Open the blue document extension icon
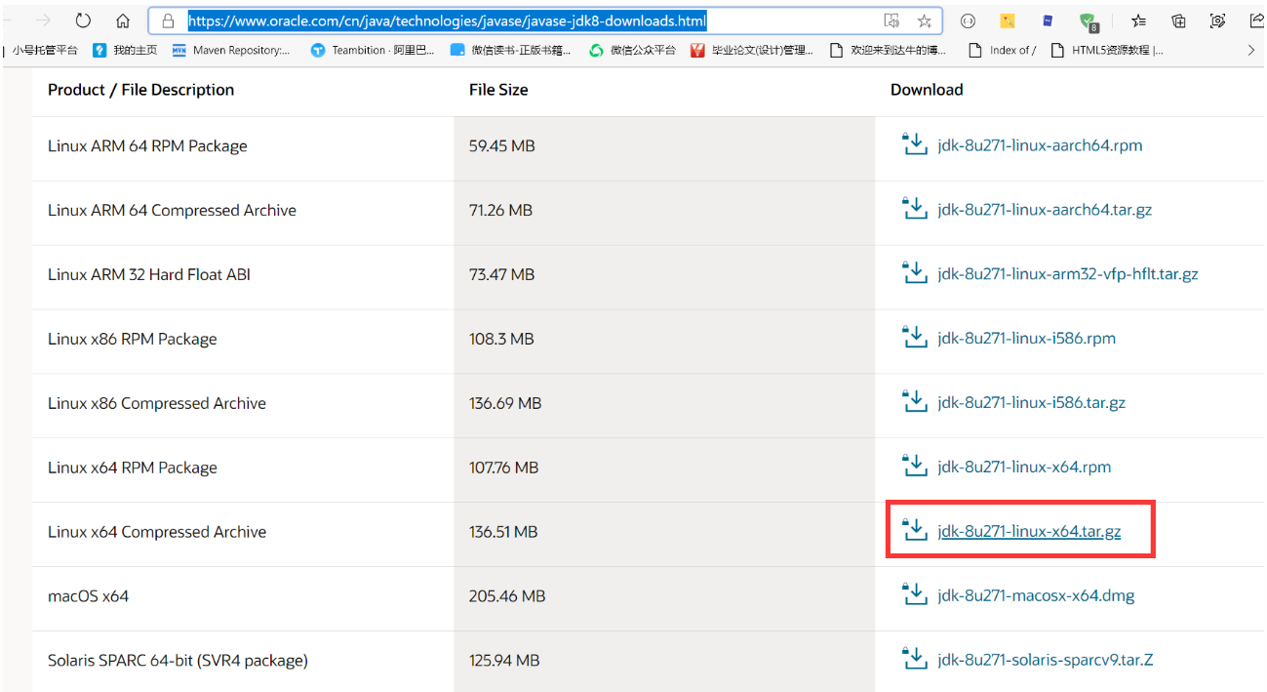Image resolution: width=1267 pixels, height=692 pixels. coord(1048,20)
